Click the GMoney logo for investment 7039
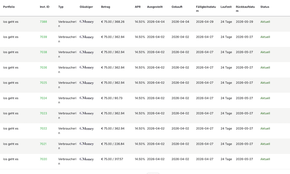The height and width of the screenshot is (174, 290). 87,37
